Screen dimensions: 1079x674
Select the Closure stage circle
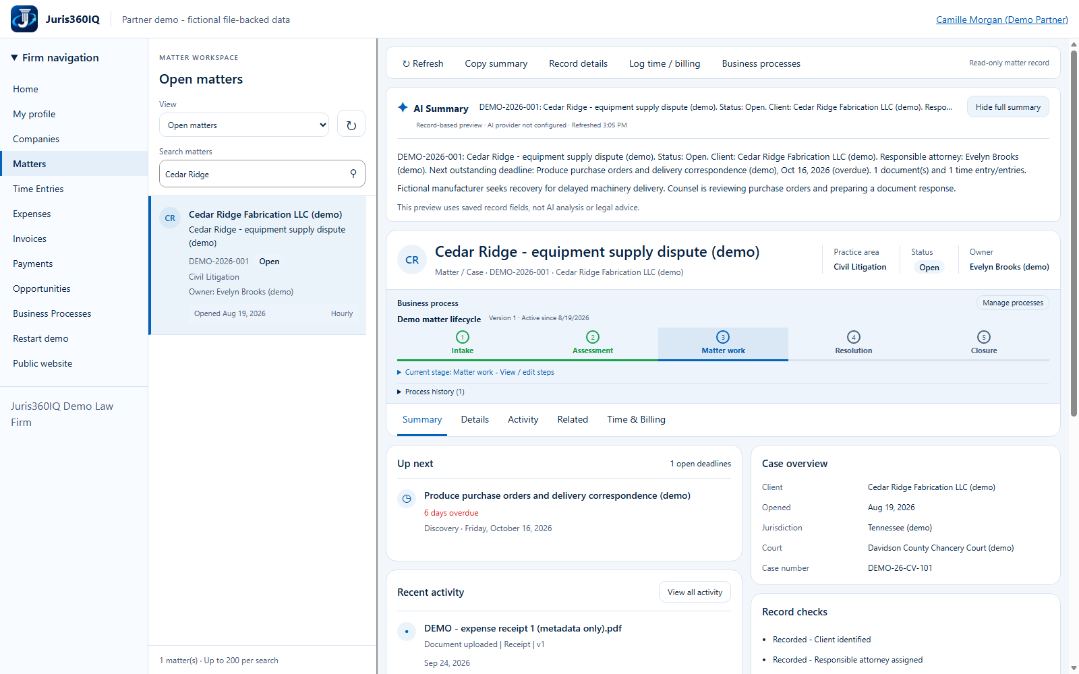pos(984,337)
